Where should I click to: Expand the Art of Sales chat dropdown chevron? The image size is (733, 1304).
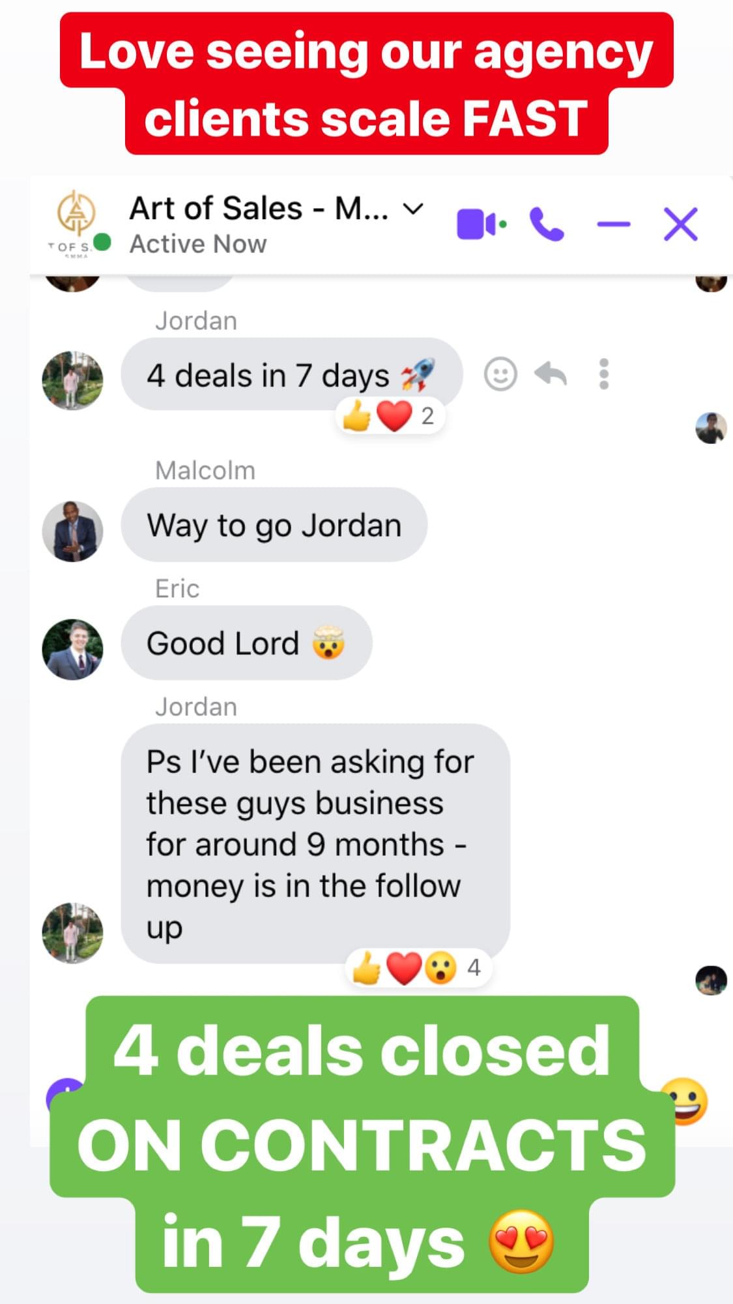click(x=414, y=209)
